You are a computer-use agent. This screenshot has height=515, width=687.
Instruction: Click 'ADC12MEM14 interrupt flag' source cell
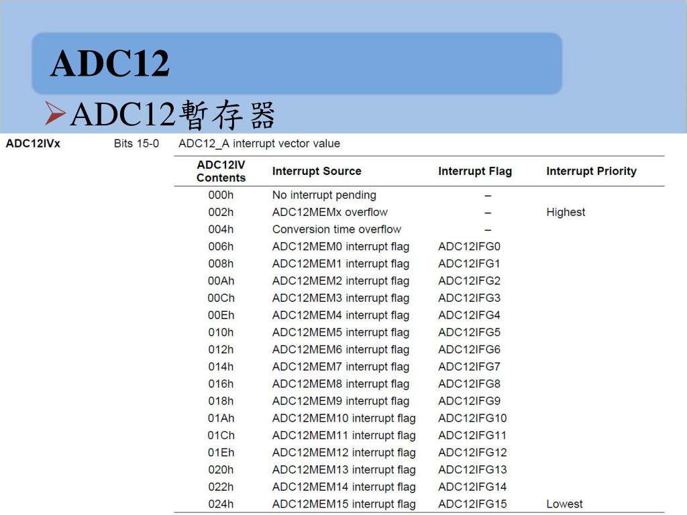344,487
